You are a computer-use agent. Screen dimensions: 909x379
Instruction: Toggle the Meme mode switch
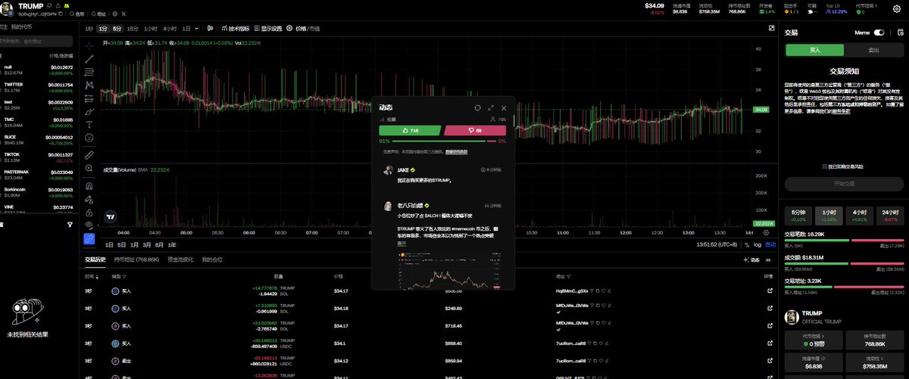(879, 33)
